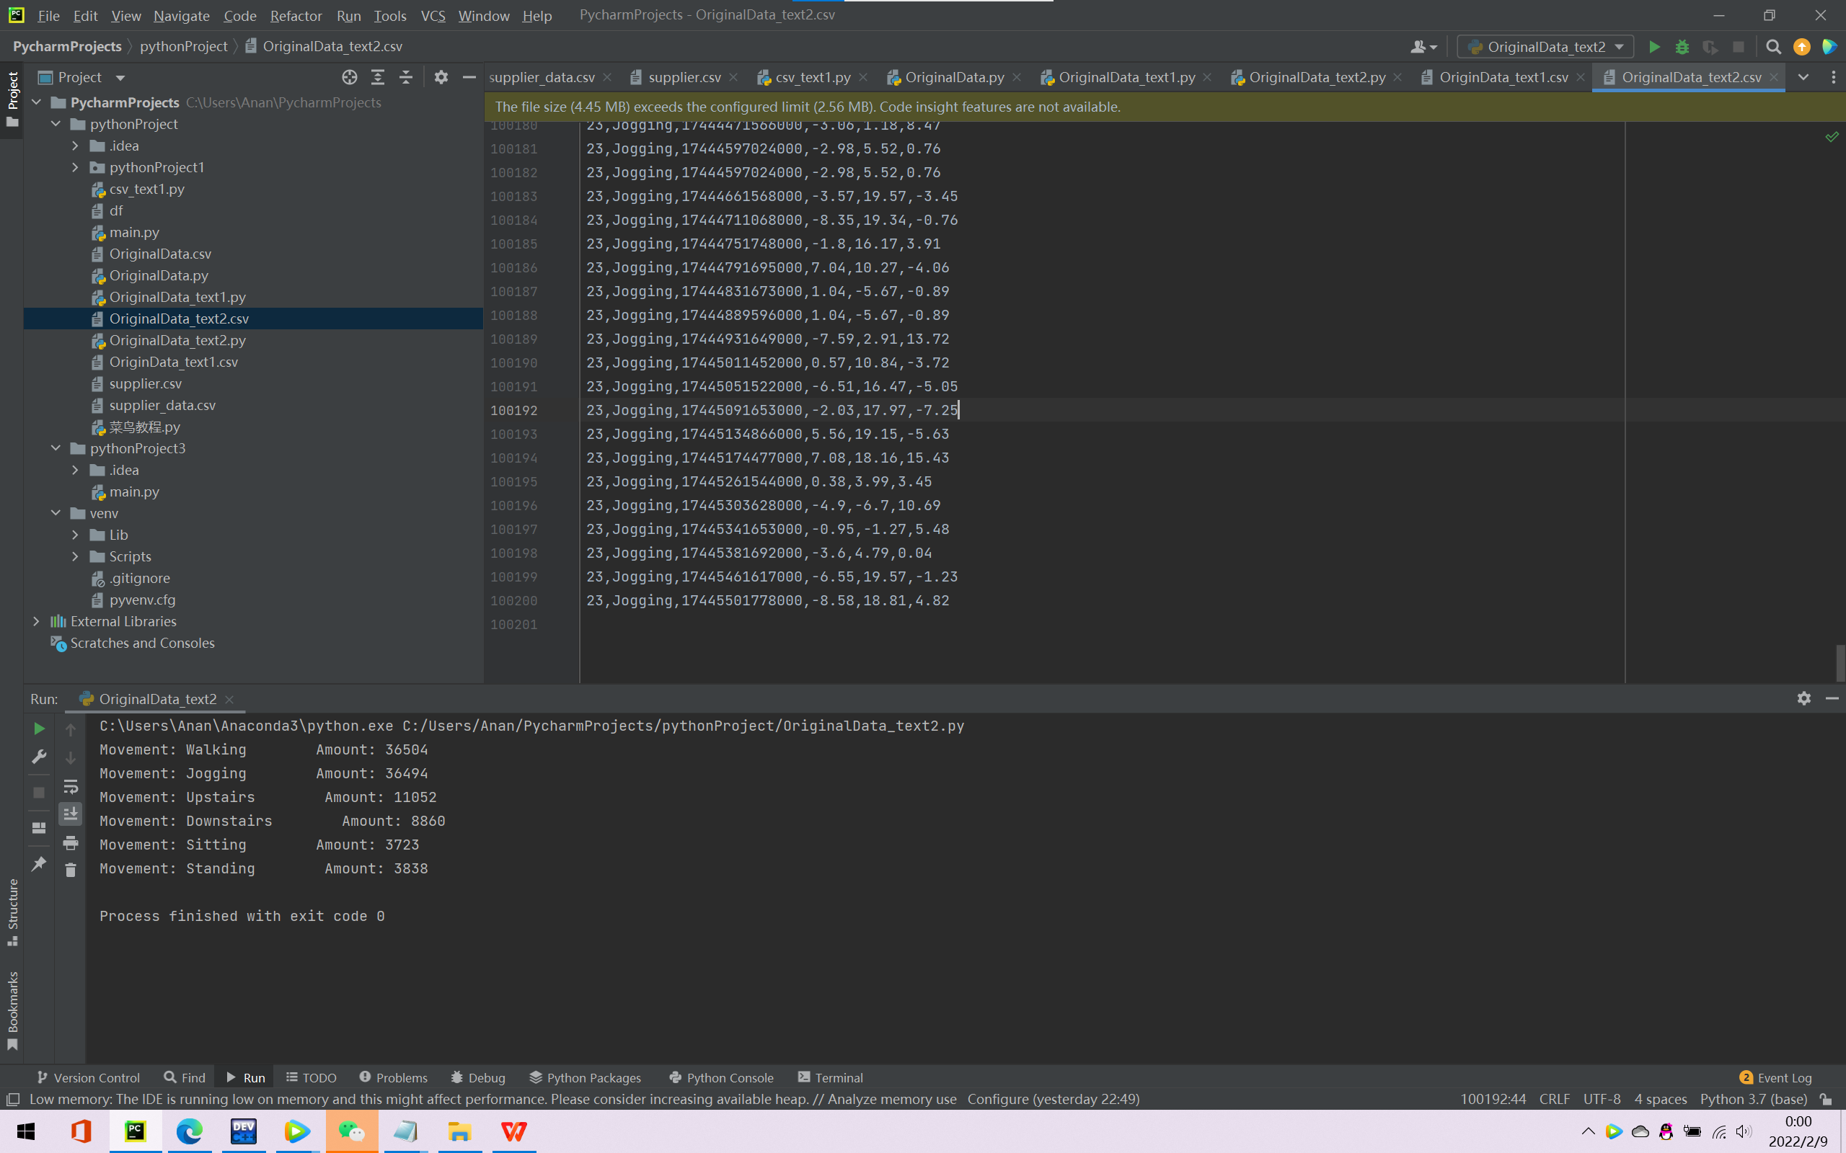
Task: Click the print icon in the Run panel
Action: pos(70,842)
